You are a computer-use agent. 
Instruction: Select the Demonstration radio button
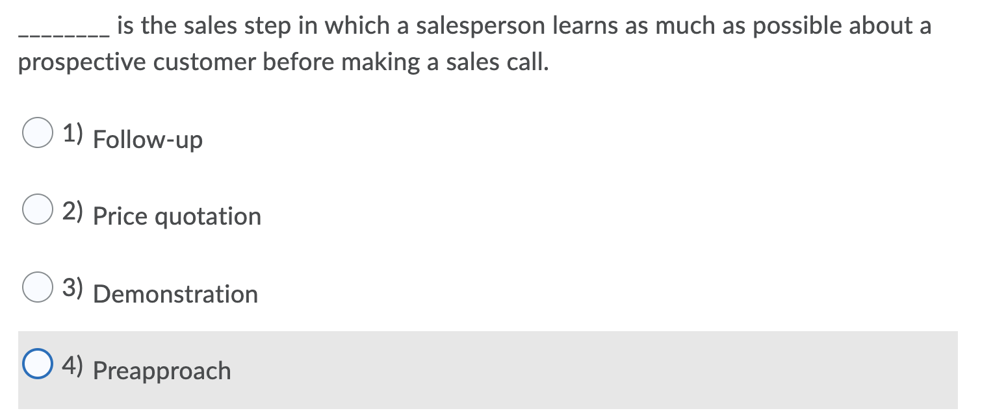coord(39,286)
